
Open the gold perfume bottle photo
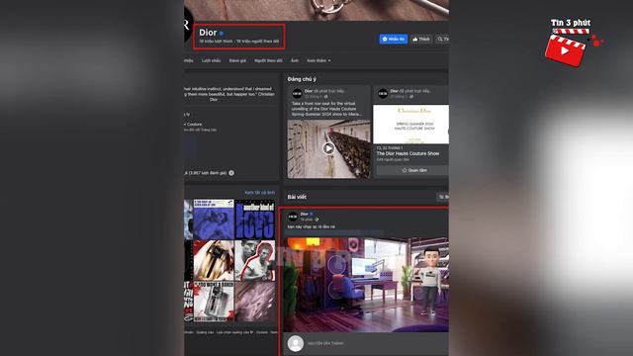pyautogui.click(x=214, y=261)
